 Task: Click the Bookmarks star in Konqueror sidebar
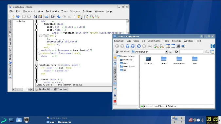click(x=115, y=57)
